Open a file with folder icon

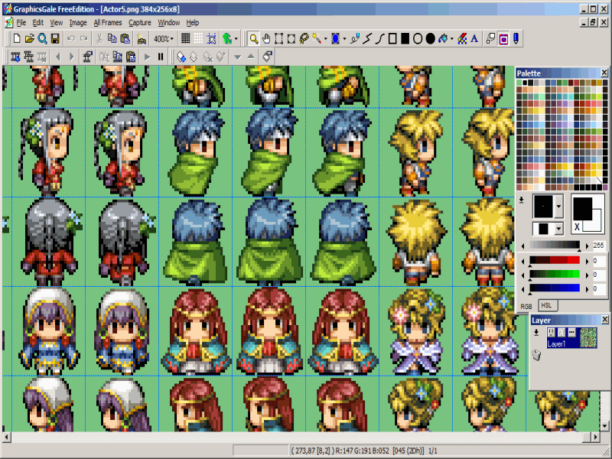pyautogui.click(x=29, y=39)
